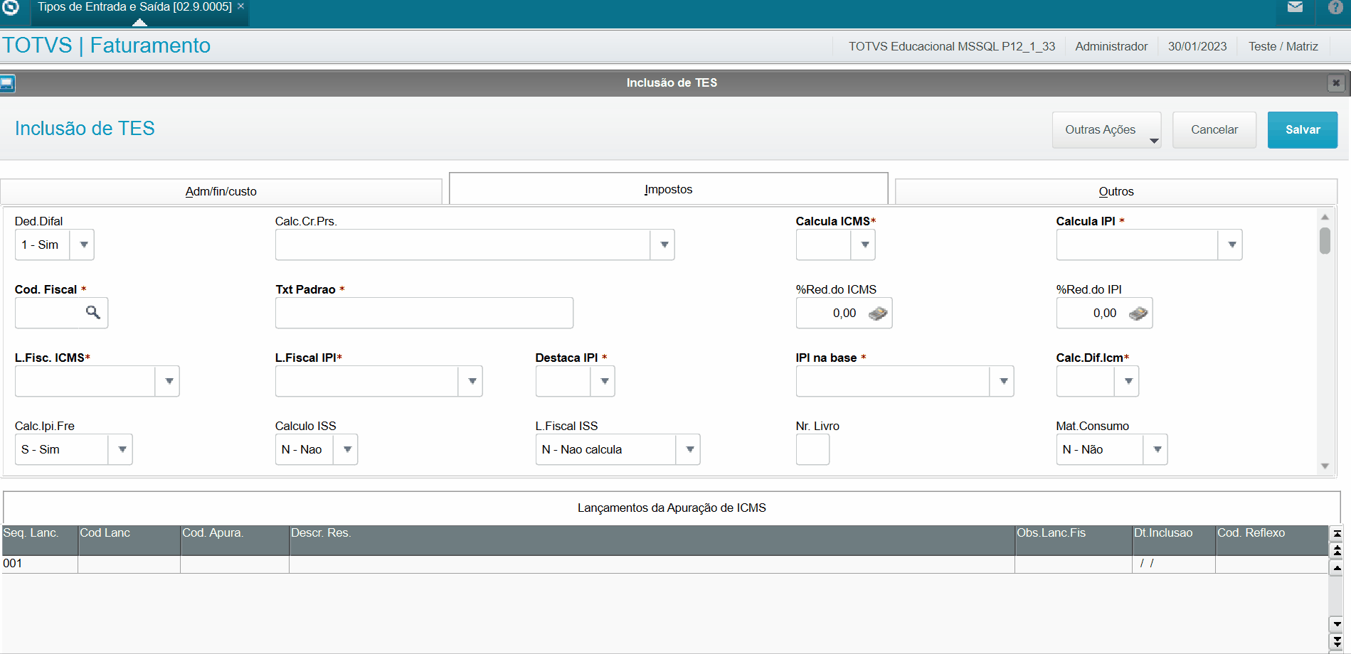Viewport: 1351px width, 654px height.
Task: Click Cod. Reflexo column header
Action: pyautogui.click(x=1271, y=540)
